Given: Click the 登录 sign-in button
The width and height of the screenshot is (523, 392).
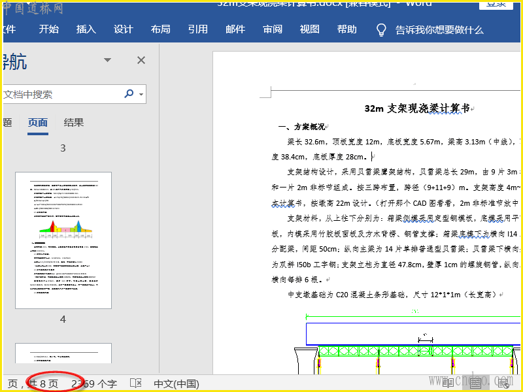Looking at the screenshot, I should click(x=496, y=3).
